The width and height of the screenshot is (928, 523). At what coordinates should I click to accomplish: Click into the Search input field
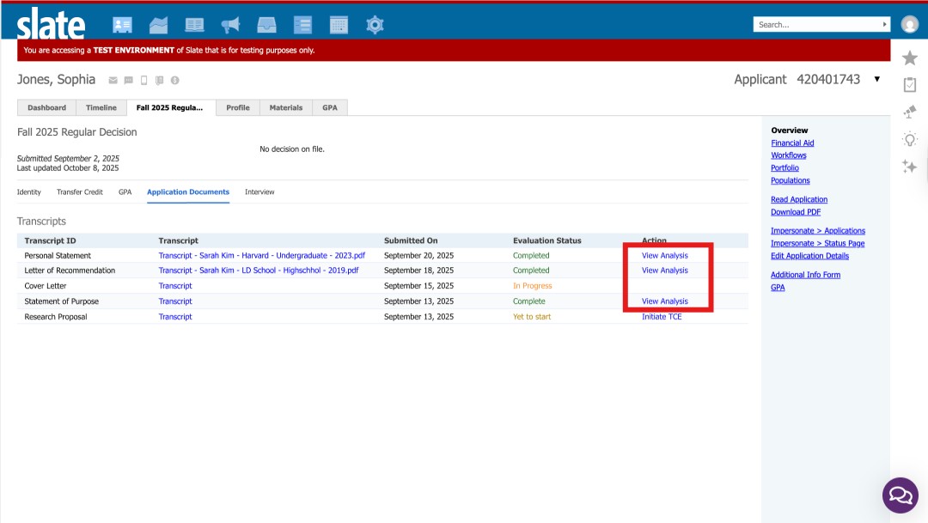(x=816, y=25)
